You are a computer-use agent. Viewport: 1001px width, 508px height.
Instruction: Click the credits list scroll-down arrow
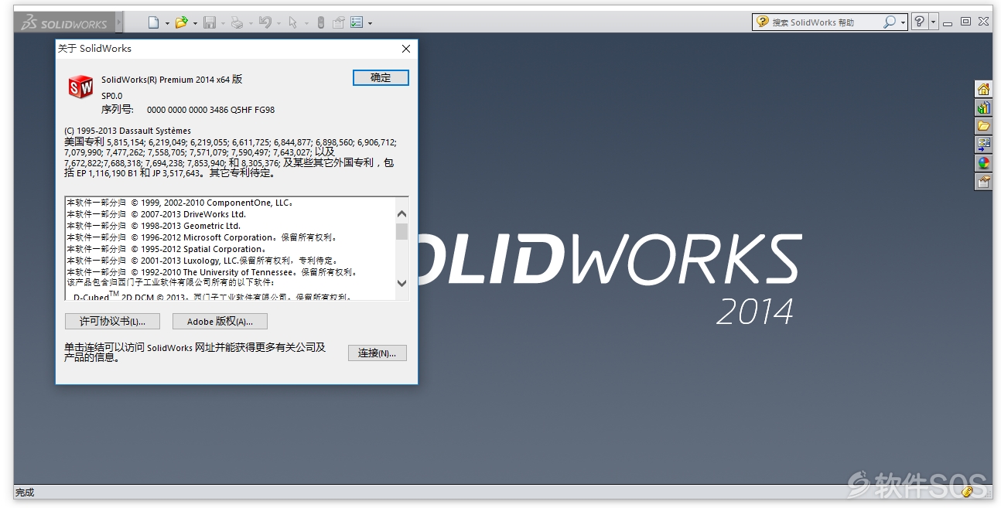point(401,283)
